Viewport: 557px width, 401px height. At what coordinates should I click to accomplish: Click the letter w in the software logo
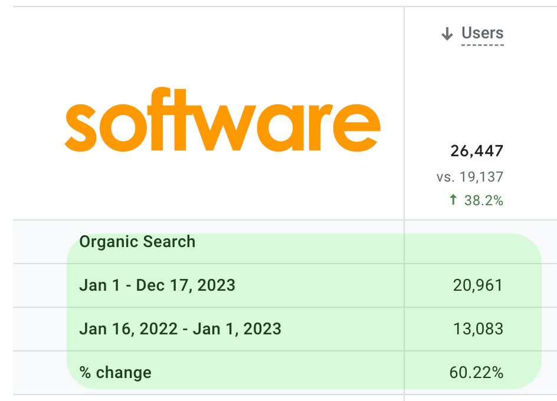pyautogui.click(x=225, y=128)
